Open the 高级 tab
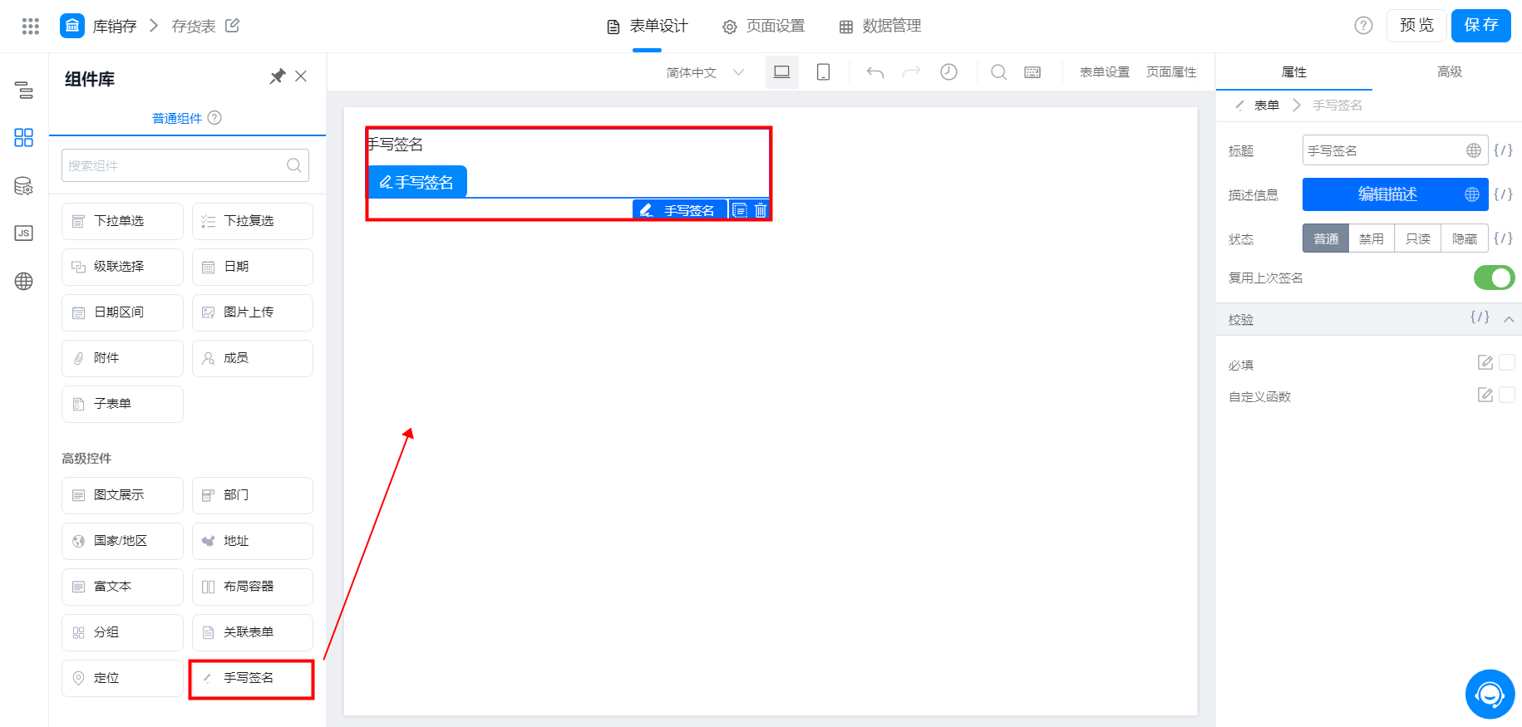 click(1449, 72)
